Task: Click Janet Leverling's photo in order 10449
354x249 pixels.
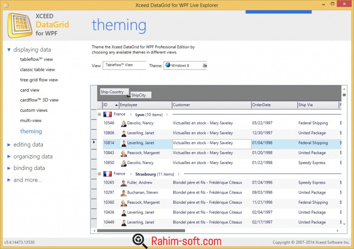Action: tap(124, 223)
